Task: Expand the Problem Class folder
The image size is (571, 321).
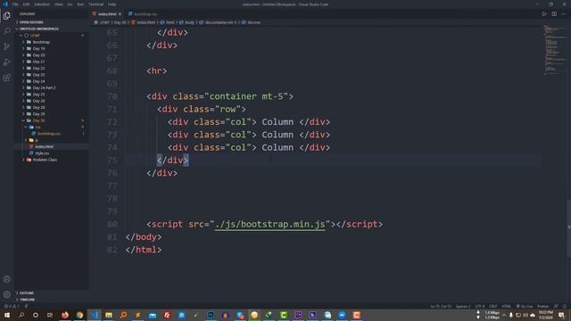Action: point(51,160)
